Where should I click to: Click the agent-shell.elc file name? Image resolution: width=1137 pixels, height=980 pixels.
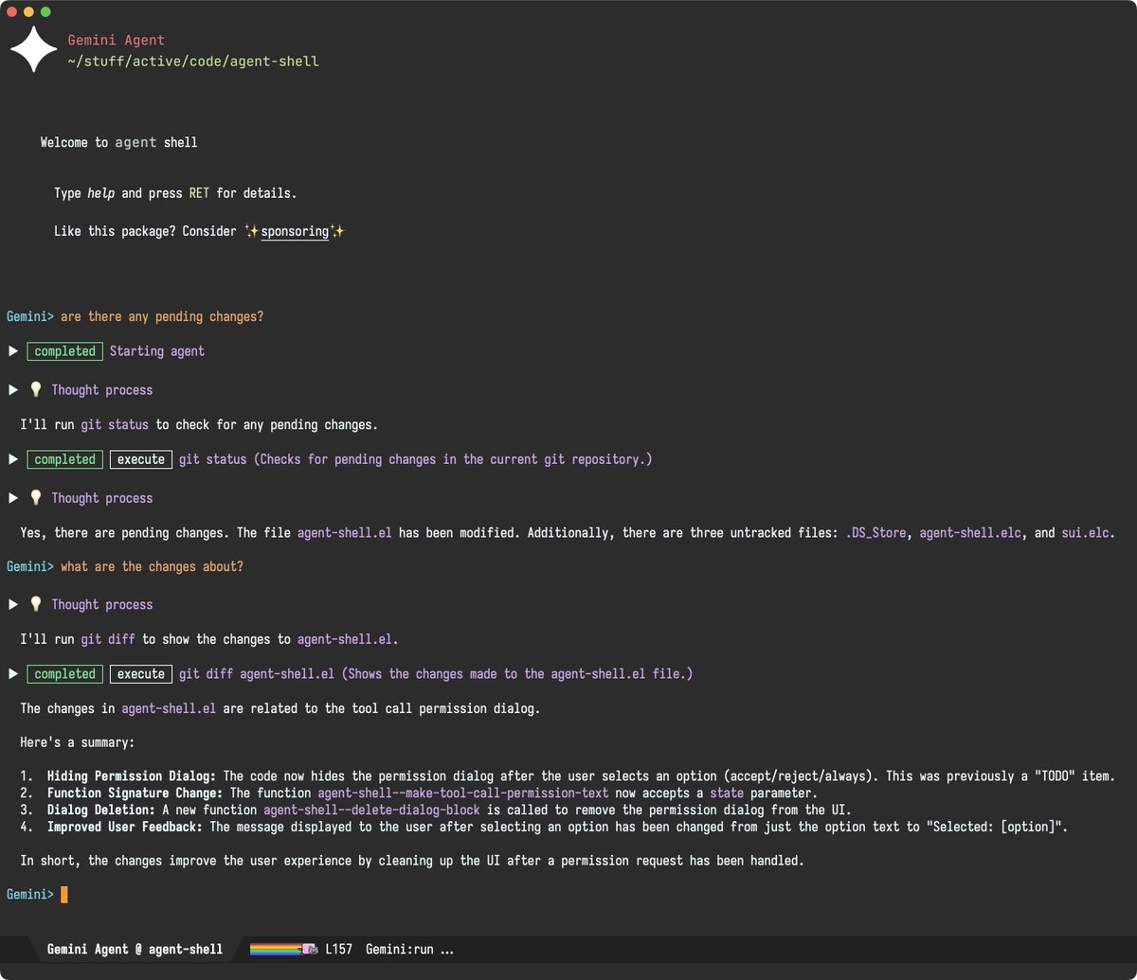[970, 532]
